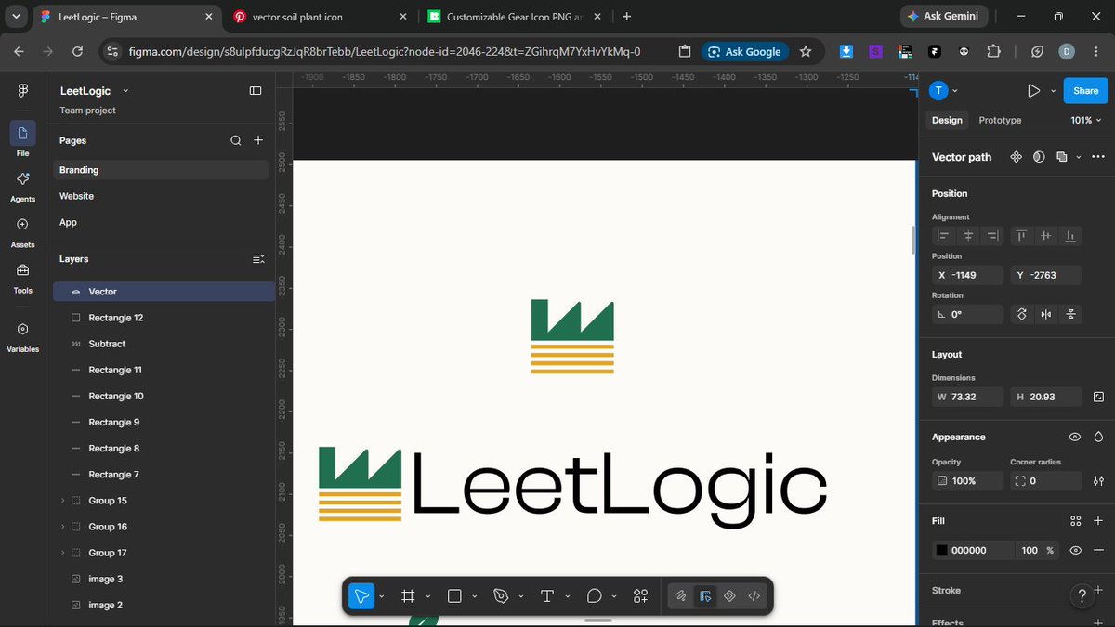The width and height of the screenshot is (1115, 627).
Task: Click the X position field -1149
Action: [x=967, y=275]
